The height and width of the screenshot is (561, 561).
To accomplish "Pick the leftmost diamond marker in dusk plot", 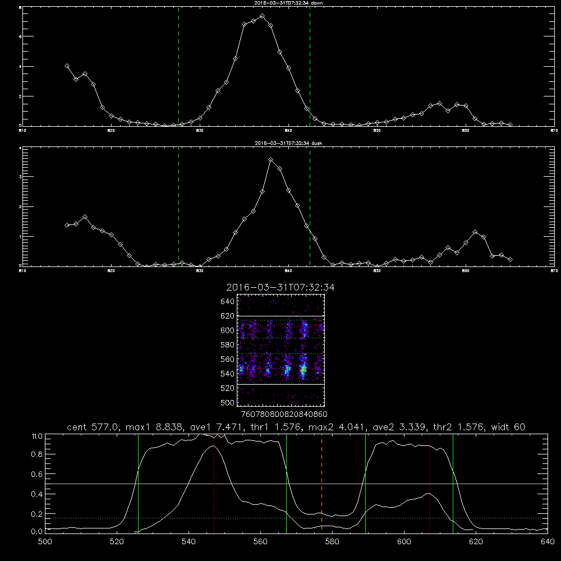I will pyautogui.click(x=67, y=225).
